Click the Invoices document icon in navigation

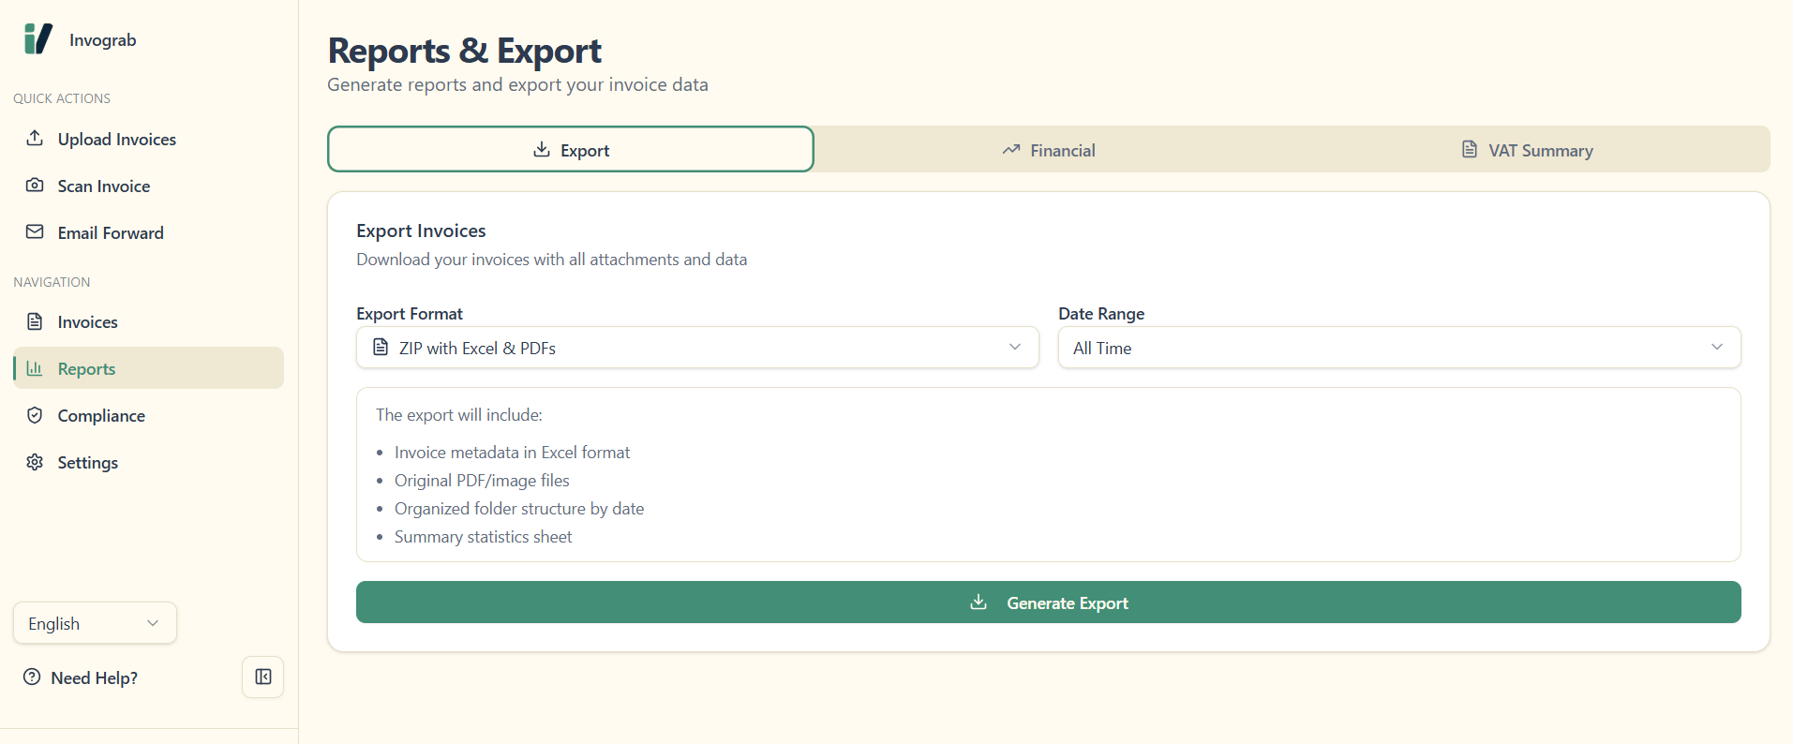35,321
